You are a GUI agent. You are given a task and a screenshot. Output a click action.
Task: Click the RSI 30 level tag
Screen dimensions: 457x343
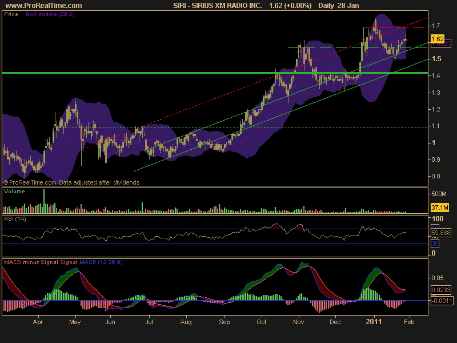435,244
